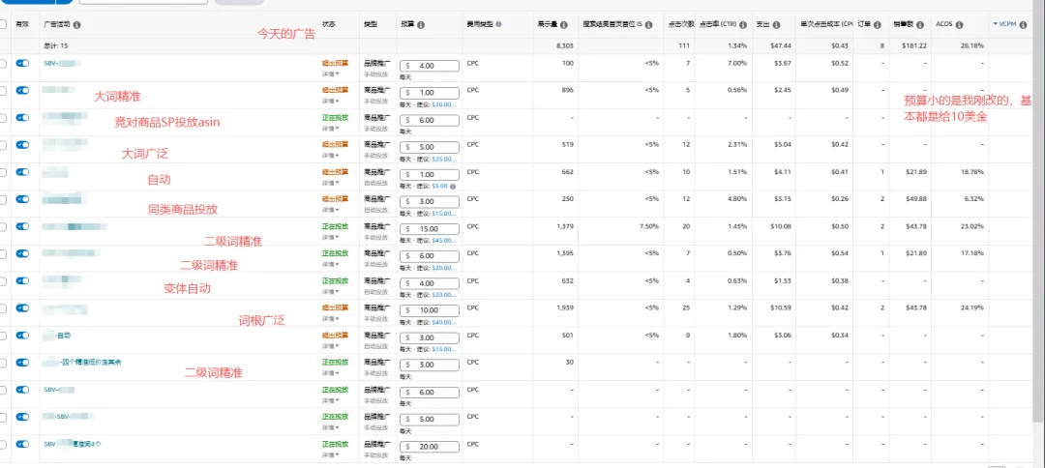Click info icon next to 展示量 header
The image size is (1045, 468).
pyautogui.click(x=564, y=25)
